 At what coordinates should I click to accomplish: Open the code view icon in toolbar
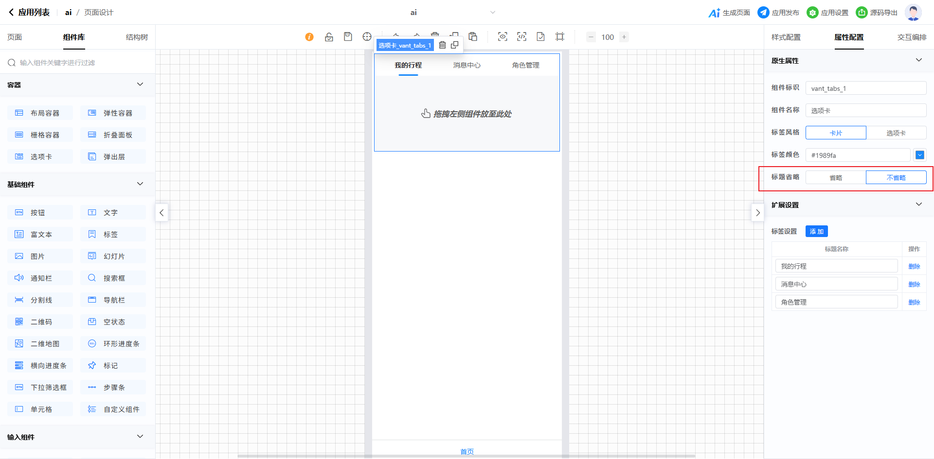click(x=521, y=37)
